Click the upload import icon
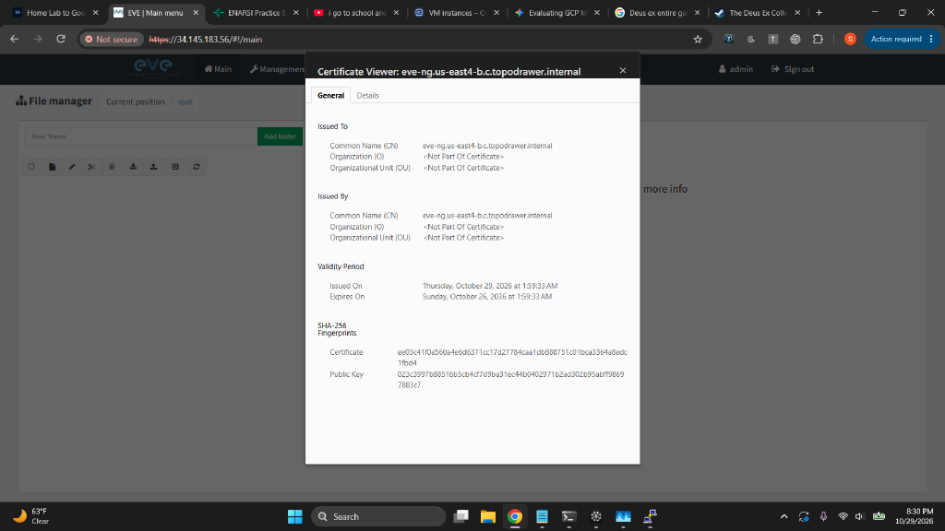Viewport: 945px width, 531px height. (154, 167)
